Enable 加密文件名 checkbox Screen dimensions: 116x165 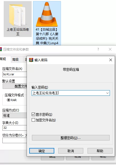pos(33,120)
